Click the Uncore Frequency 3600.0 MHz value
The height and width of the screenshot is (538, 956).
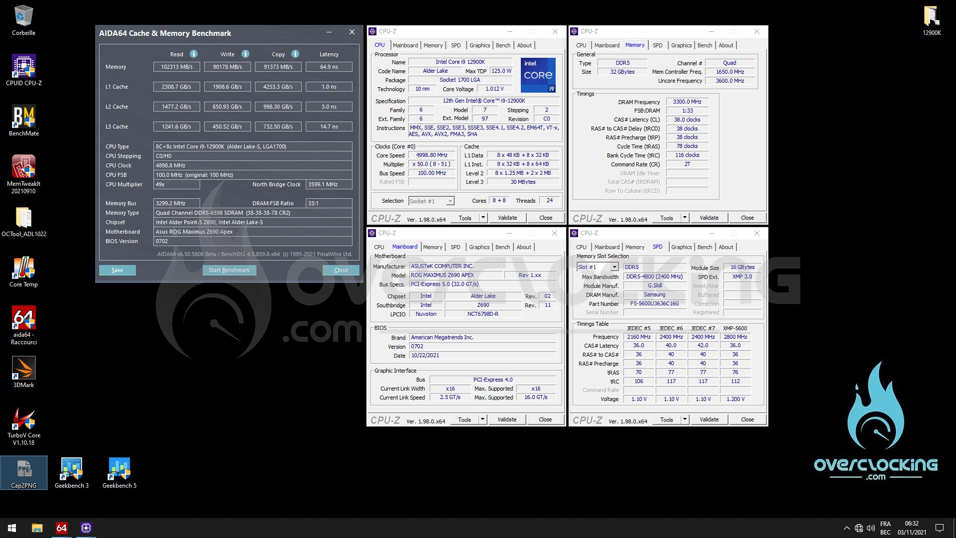730,81
